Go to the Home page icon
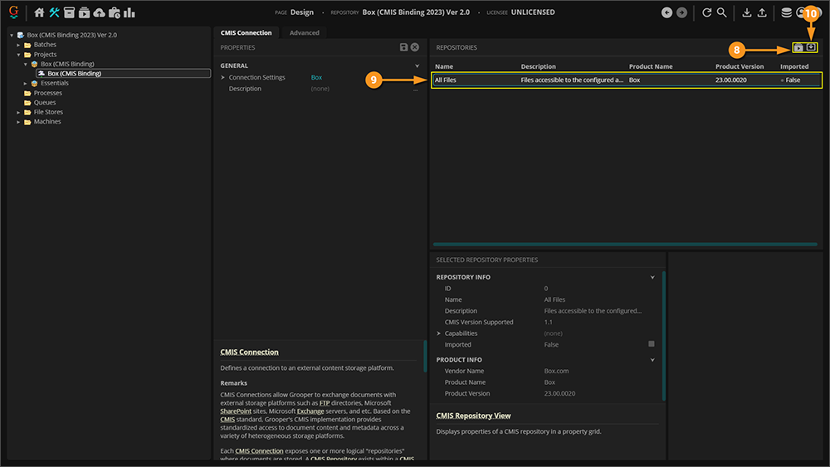This screenshot has height=467, width=830. coord(39,12)
